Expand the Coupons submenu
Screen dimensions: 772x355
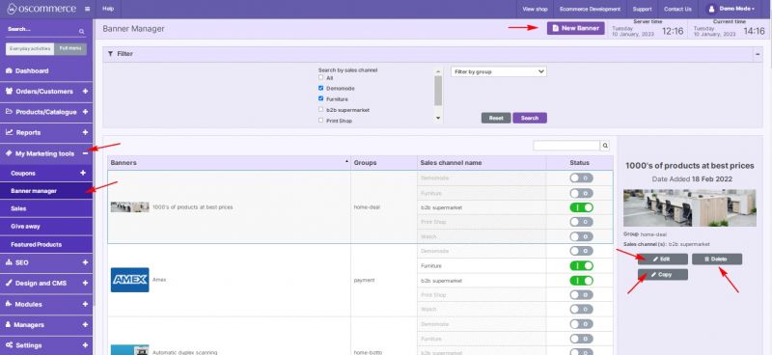(83, 173)
